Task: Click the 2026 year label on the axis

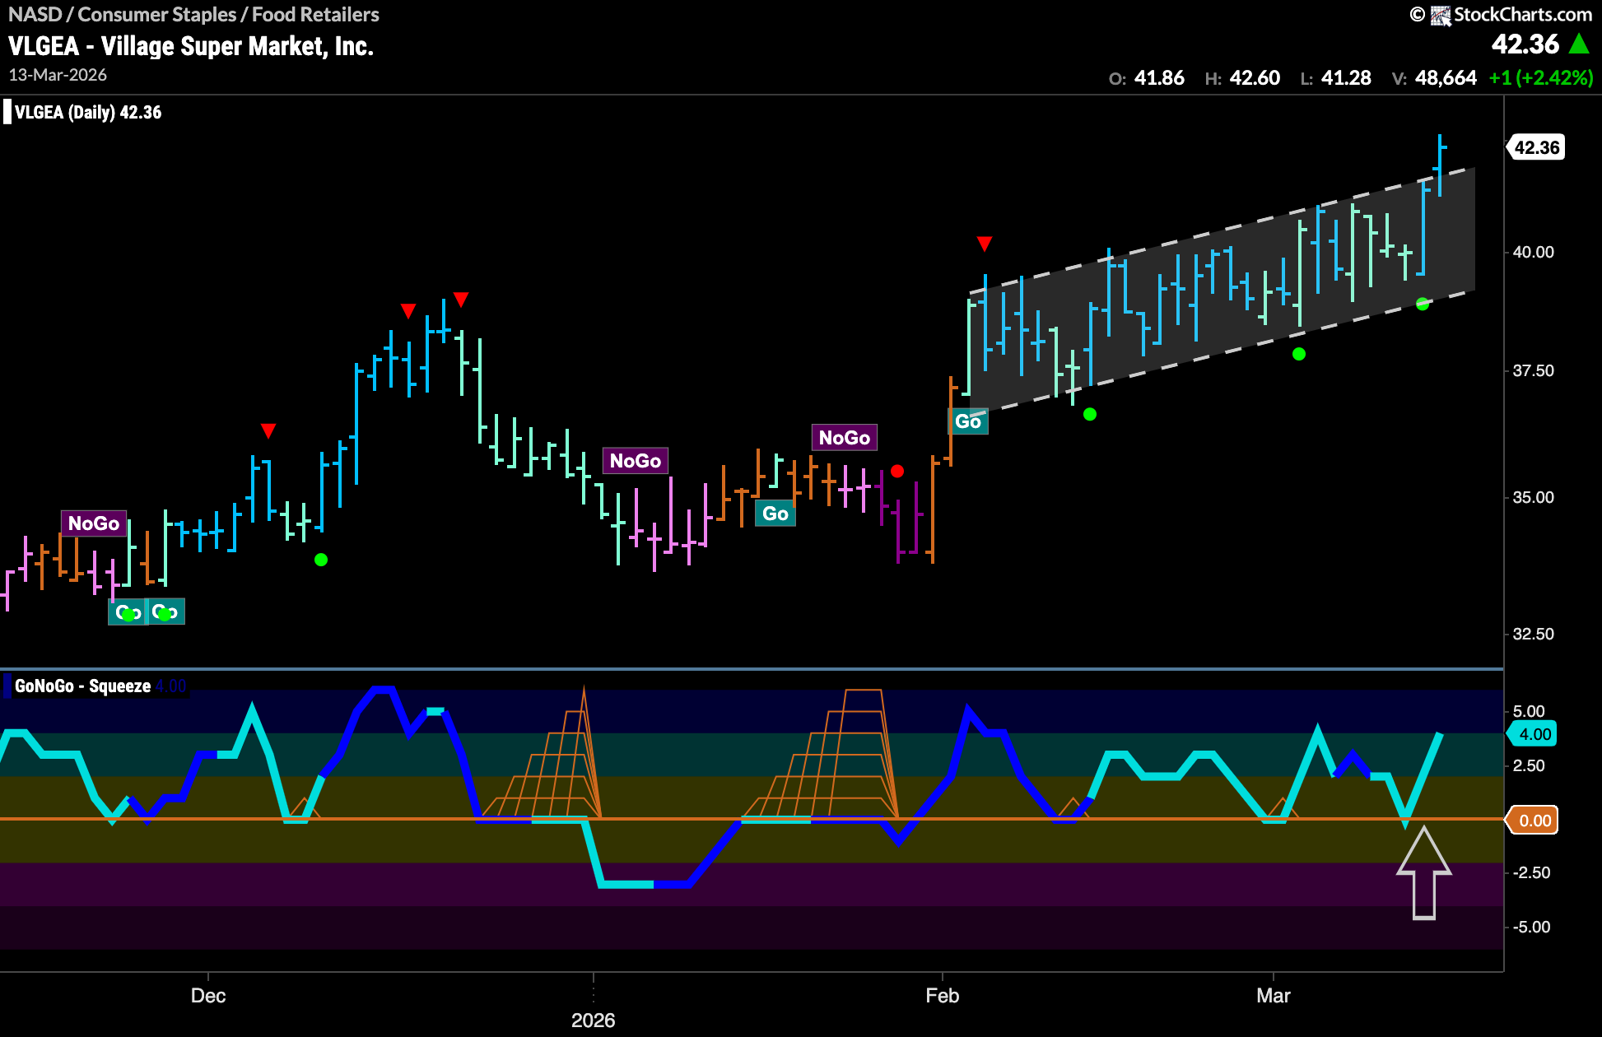Action: click(594, 1021)
